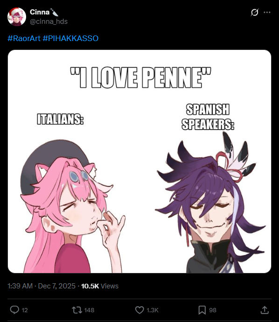
Task: Click the 98 bookmarks count
Action: tap(213, 310)
